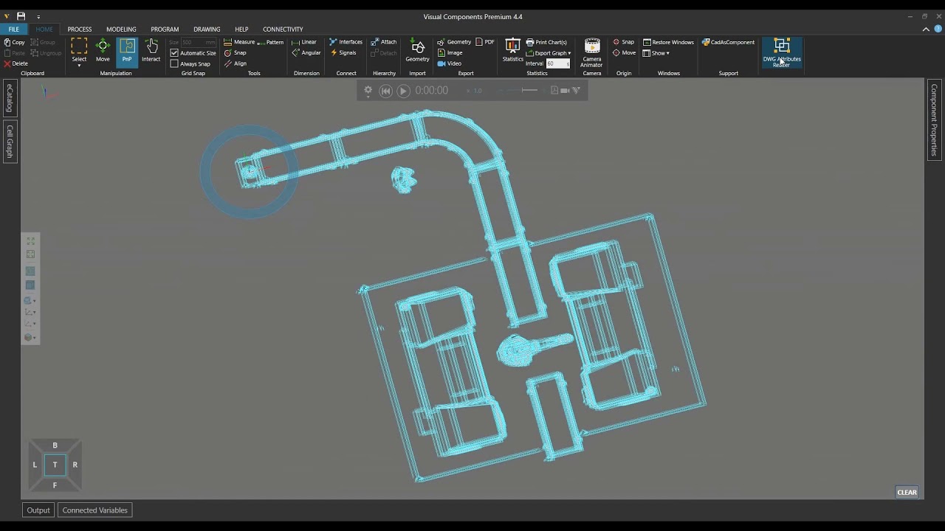This screenshot has height=531, width=945.
Task: Collapse the ribbon with the chevron
Action: point(926,29)
